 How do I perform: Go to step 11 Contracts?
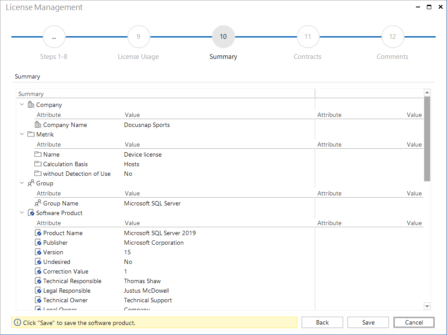click(308, 37)
